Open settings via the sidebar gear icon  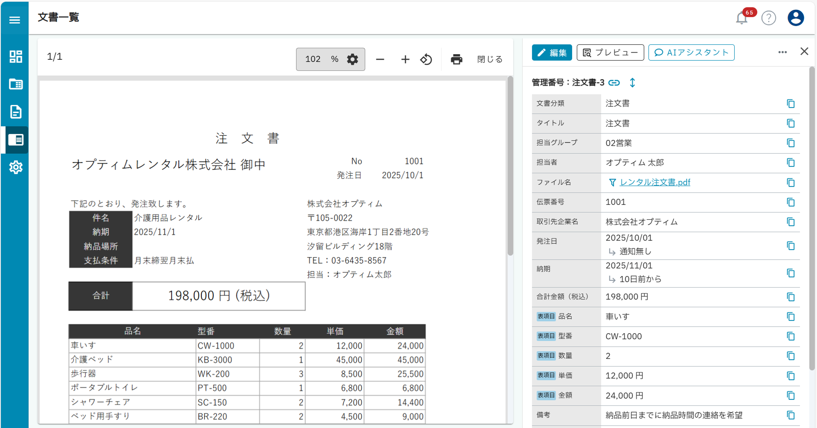coord(15,167)
